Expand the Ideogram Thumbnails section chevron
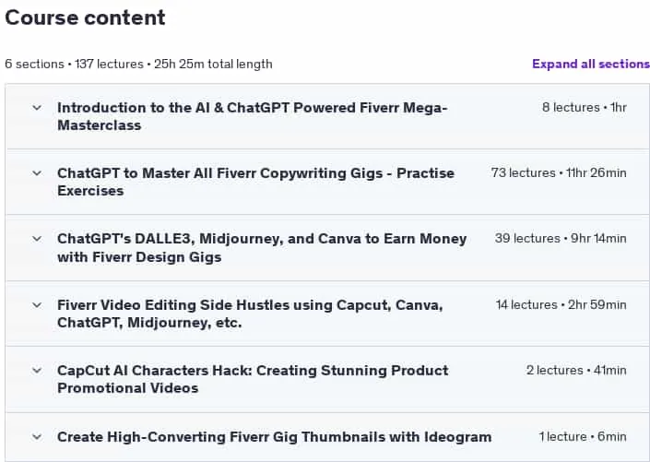Viewport: 650px width, 462px height. coord(37,437)
